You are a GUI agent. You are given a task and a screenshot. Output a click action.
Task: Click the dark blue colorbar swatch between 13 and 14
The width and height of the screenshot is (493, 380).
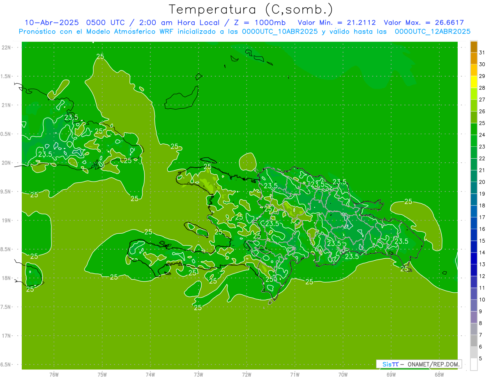[474, 258]
